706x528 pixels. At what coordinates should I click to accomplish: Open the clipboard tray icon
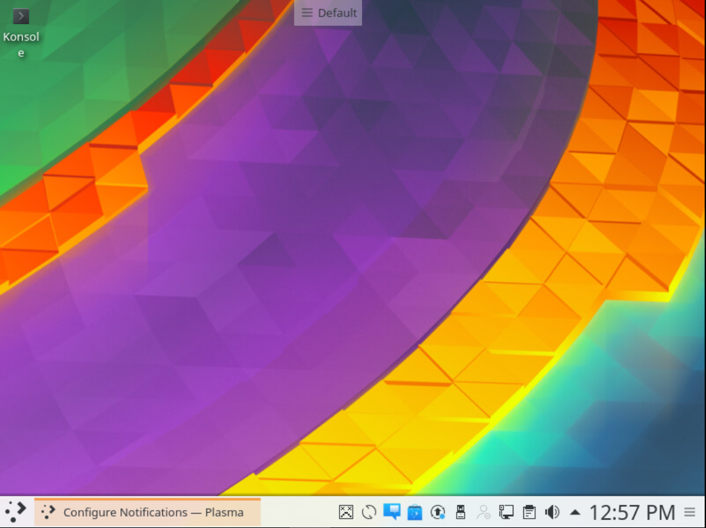(529, 512)
